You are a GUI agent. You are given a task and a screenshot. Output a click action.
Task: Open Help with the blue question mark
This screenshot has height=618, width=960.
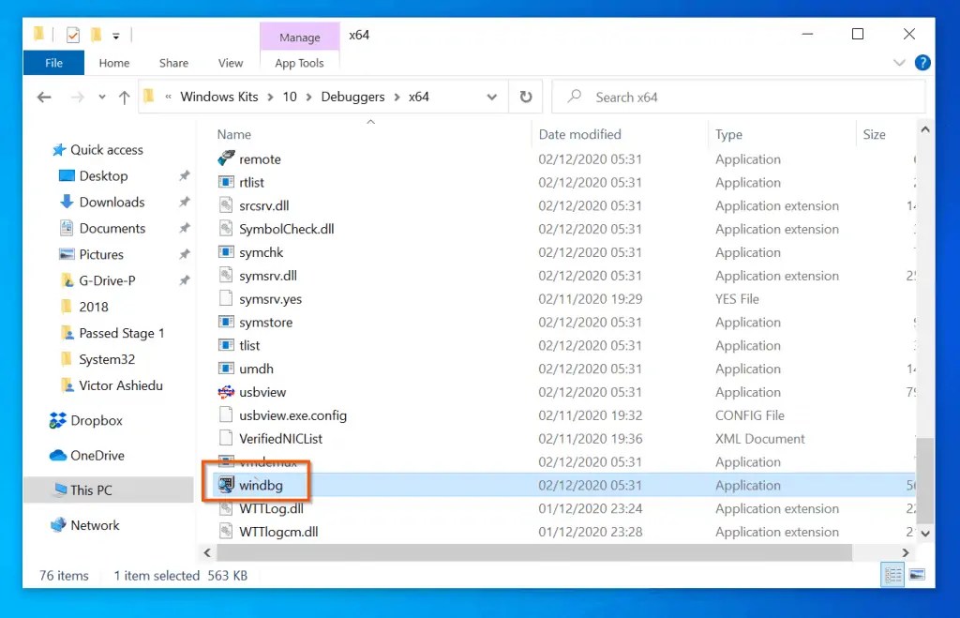tap(922, 63)
